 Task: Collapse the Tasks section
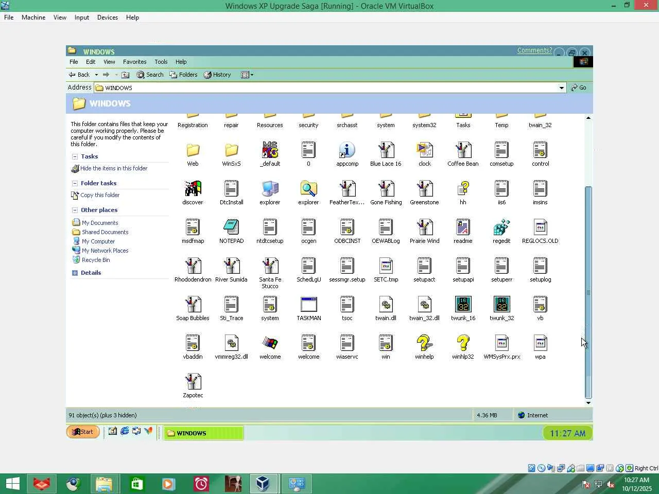point(75,156)
